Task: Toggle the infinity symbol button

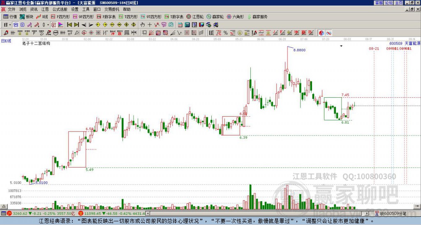Action: click(x=328, y=33)
